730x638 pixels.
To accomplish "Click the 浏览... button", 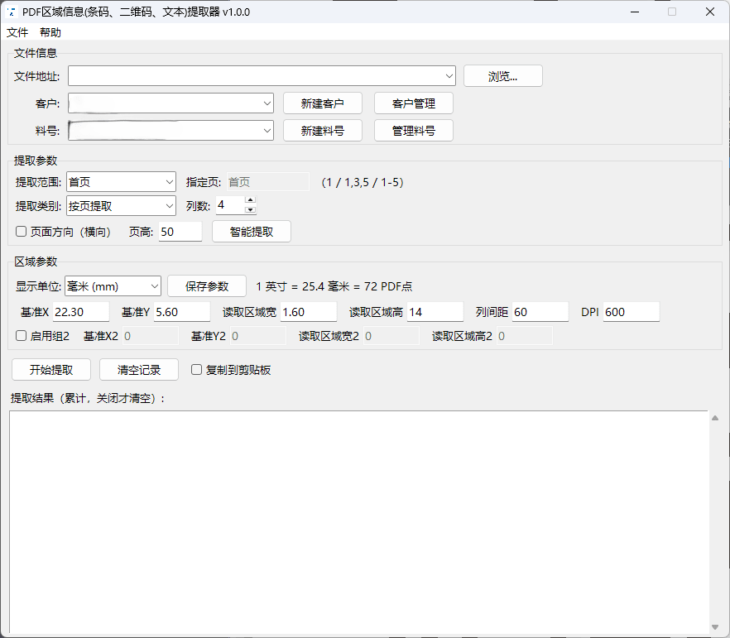I will click(x=503, y=76).
